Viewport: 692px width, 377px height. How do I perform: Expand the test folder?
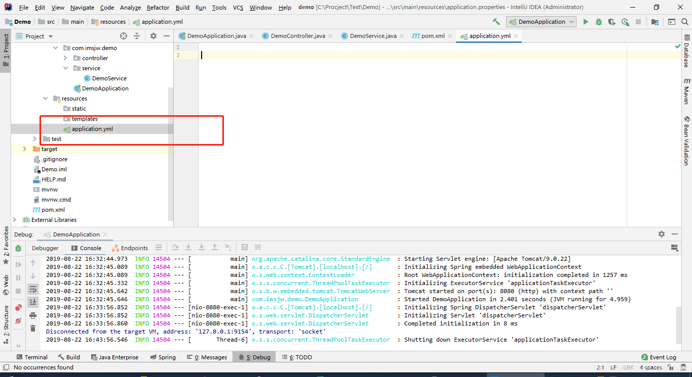coord(35,139)
